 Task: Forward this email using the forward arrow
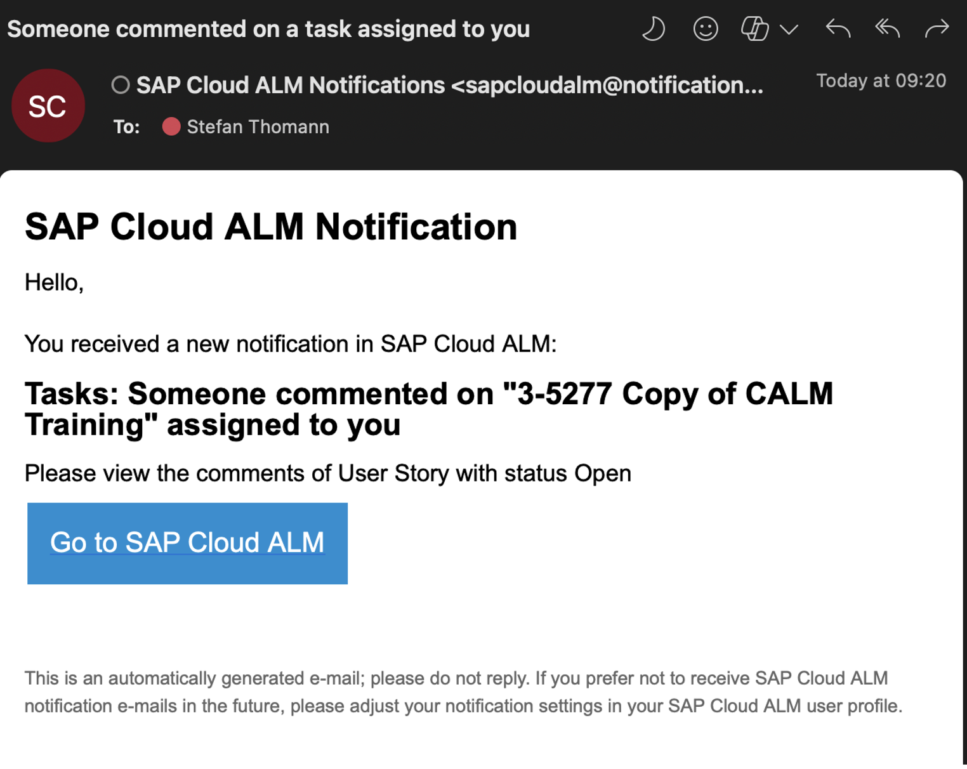click(937, 29)
